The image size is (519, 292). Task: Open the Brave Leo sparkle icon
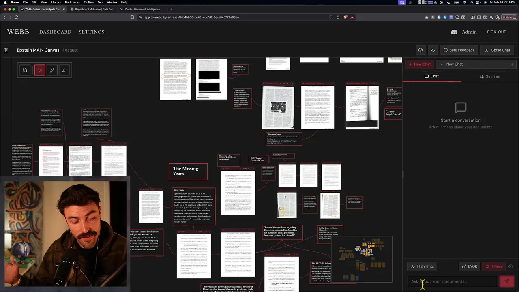(x=491, y=17)
